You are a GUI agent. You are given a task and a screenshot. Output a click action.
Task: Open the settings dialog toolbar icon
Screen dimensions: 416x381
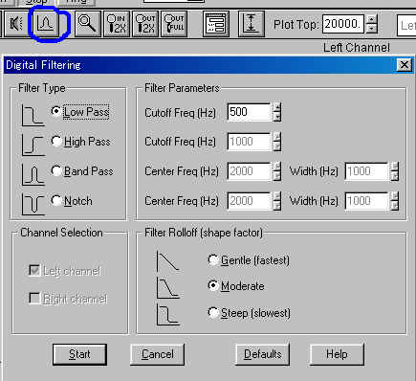[216, 24]
